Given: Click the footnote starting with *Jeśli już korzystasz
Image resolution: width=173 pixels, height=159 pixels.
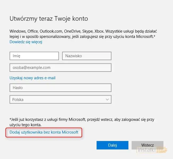Looking at the screenshot, I should [82, 122].
